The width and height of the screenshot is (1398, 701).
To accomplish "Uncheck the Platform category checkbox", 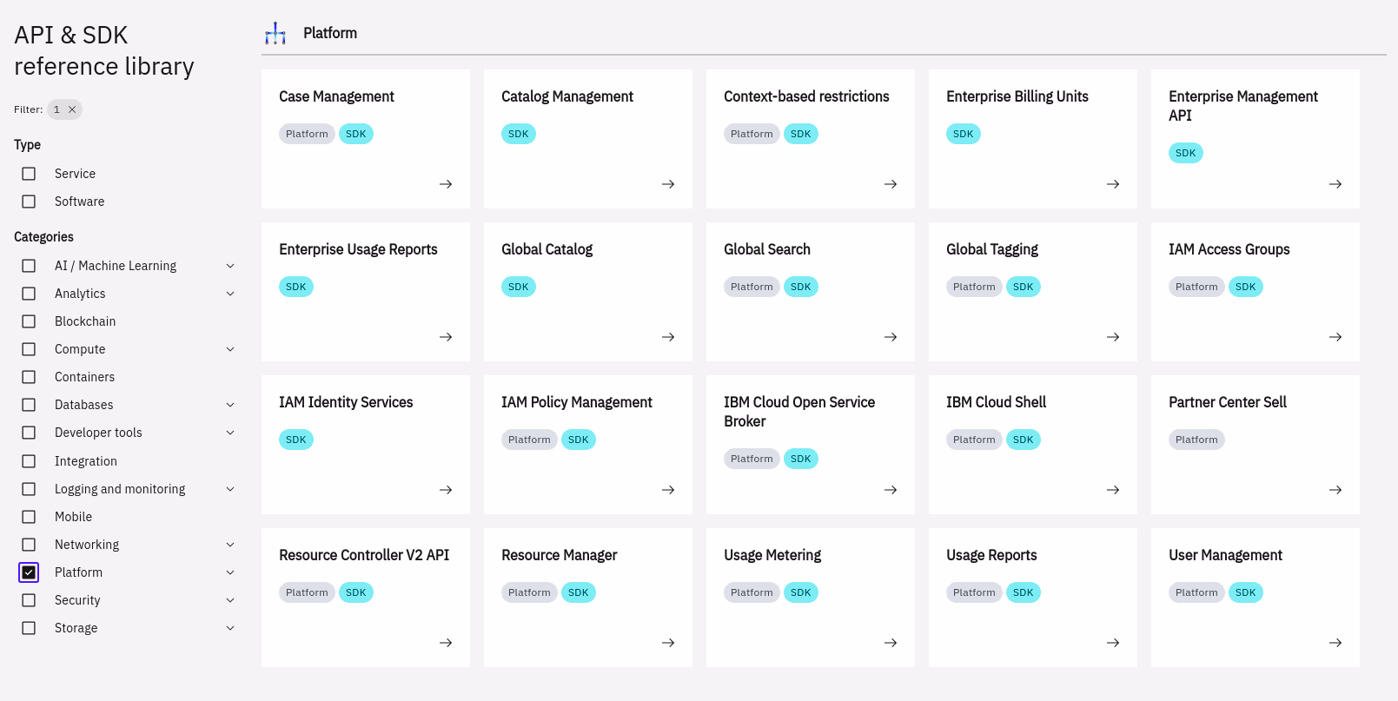I will [29, 572].
